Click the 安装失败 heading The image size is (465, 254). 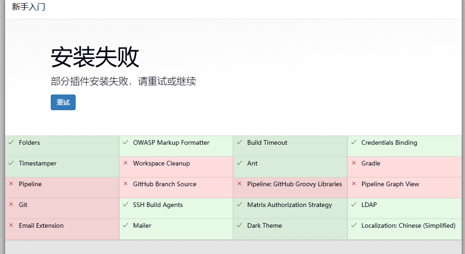[95, 57]
